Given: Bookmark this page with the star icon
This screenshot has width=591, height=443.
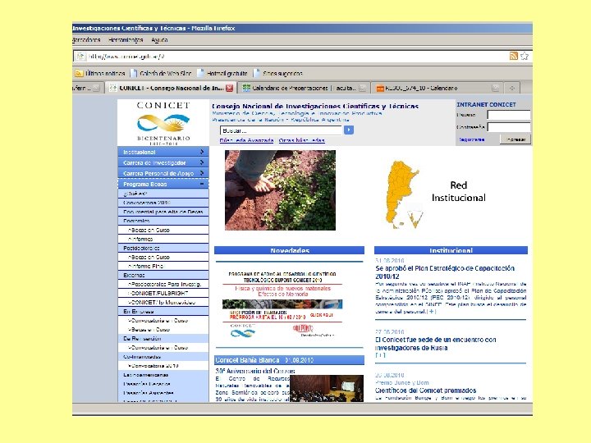Looking at the screenshot, I should point(525,56).
